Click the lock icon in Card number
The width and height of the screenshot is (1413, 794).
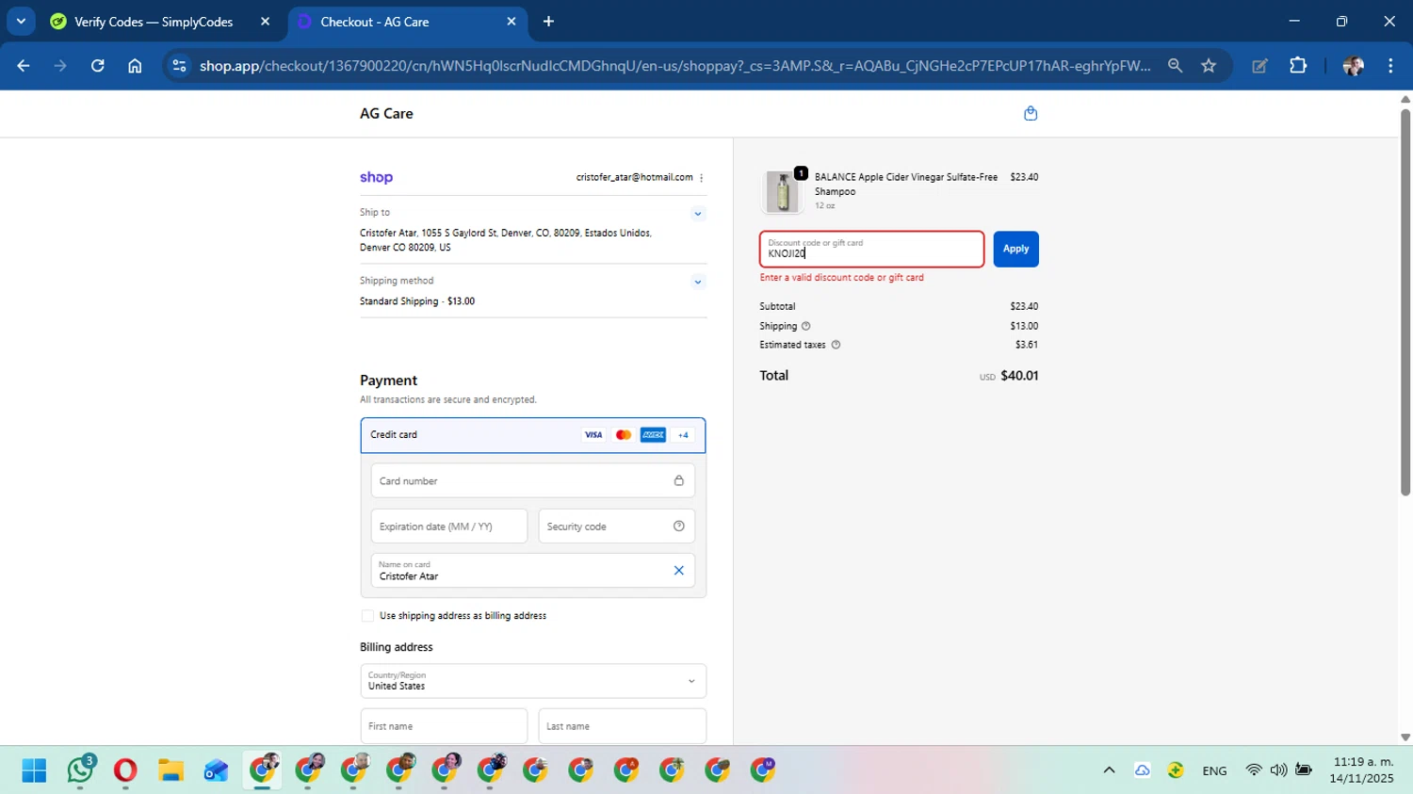coord(678,480)
